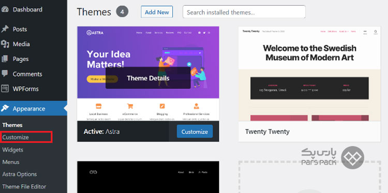Click the Pages document icon
388x193 pixels.
[5, 59]
